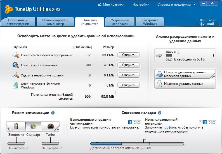Click the TuneUp Utilities logo icon
Screen dimensions: 222x154
click(x=8, y=9)
